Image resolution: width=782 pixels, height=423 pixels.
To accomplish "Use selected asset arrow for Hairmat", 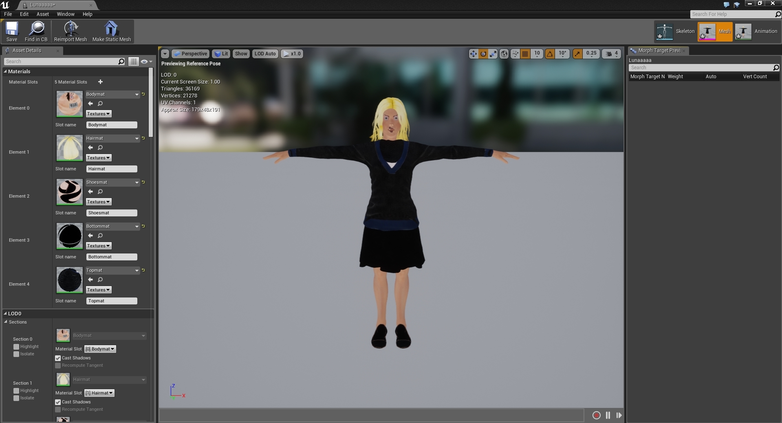I will (90, 148).
